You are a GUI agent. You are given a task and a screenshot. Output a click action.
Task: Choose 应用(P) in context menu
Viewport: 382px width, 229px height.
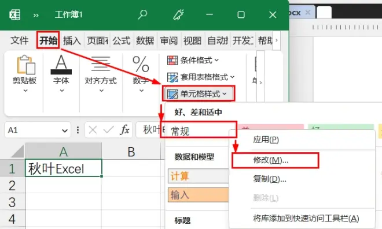302,140
